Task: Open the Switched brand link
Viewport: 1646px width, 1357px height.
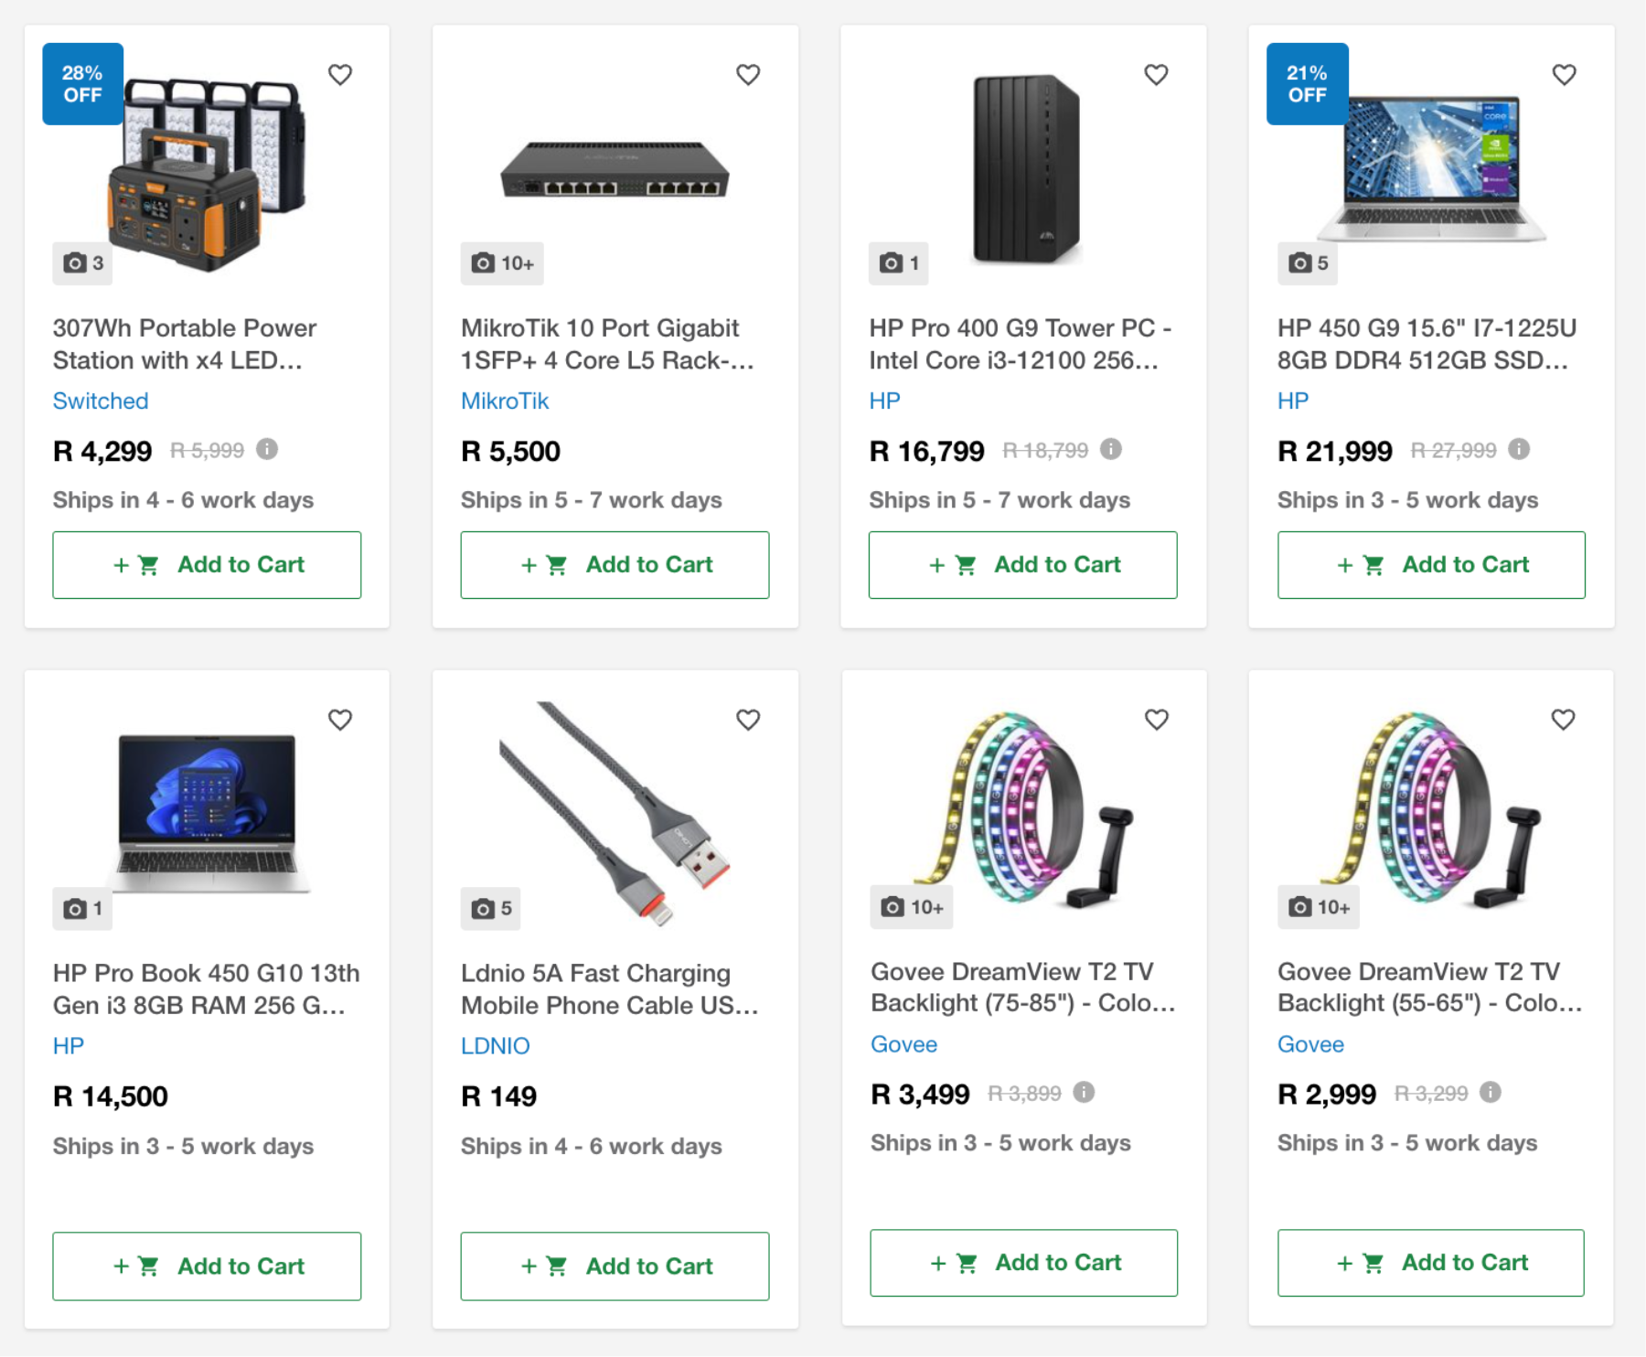Action: click(x=101, y=401)
